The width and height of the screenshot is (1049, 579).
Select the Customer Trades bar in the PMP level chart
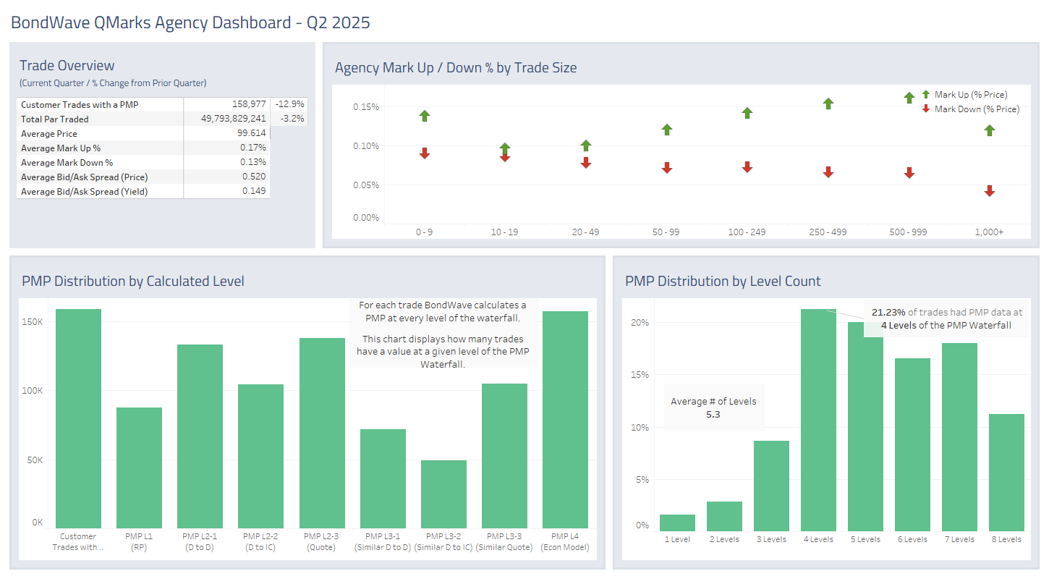coord(78,418)
